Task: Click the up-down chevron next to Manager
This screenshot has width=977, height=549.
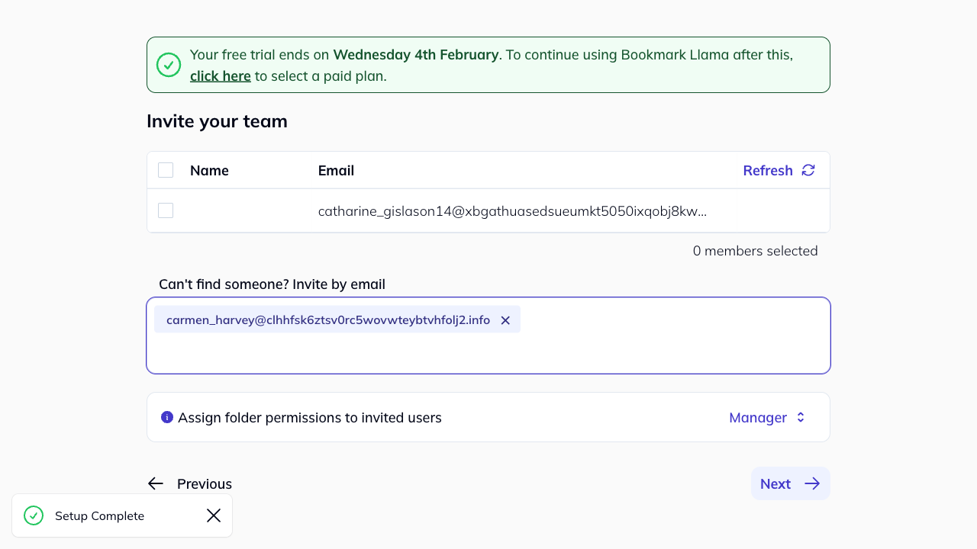Action: click(801, 417)
